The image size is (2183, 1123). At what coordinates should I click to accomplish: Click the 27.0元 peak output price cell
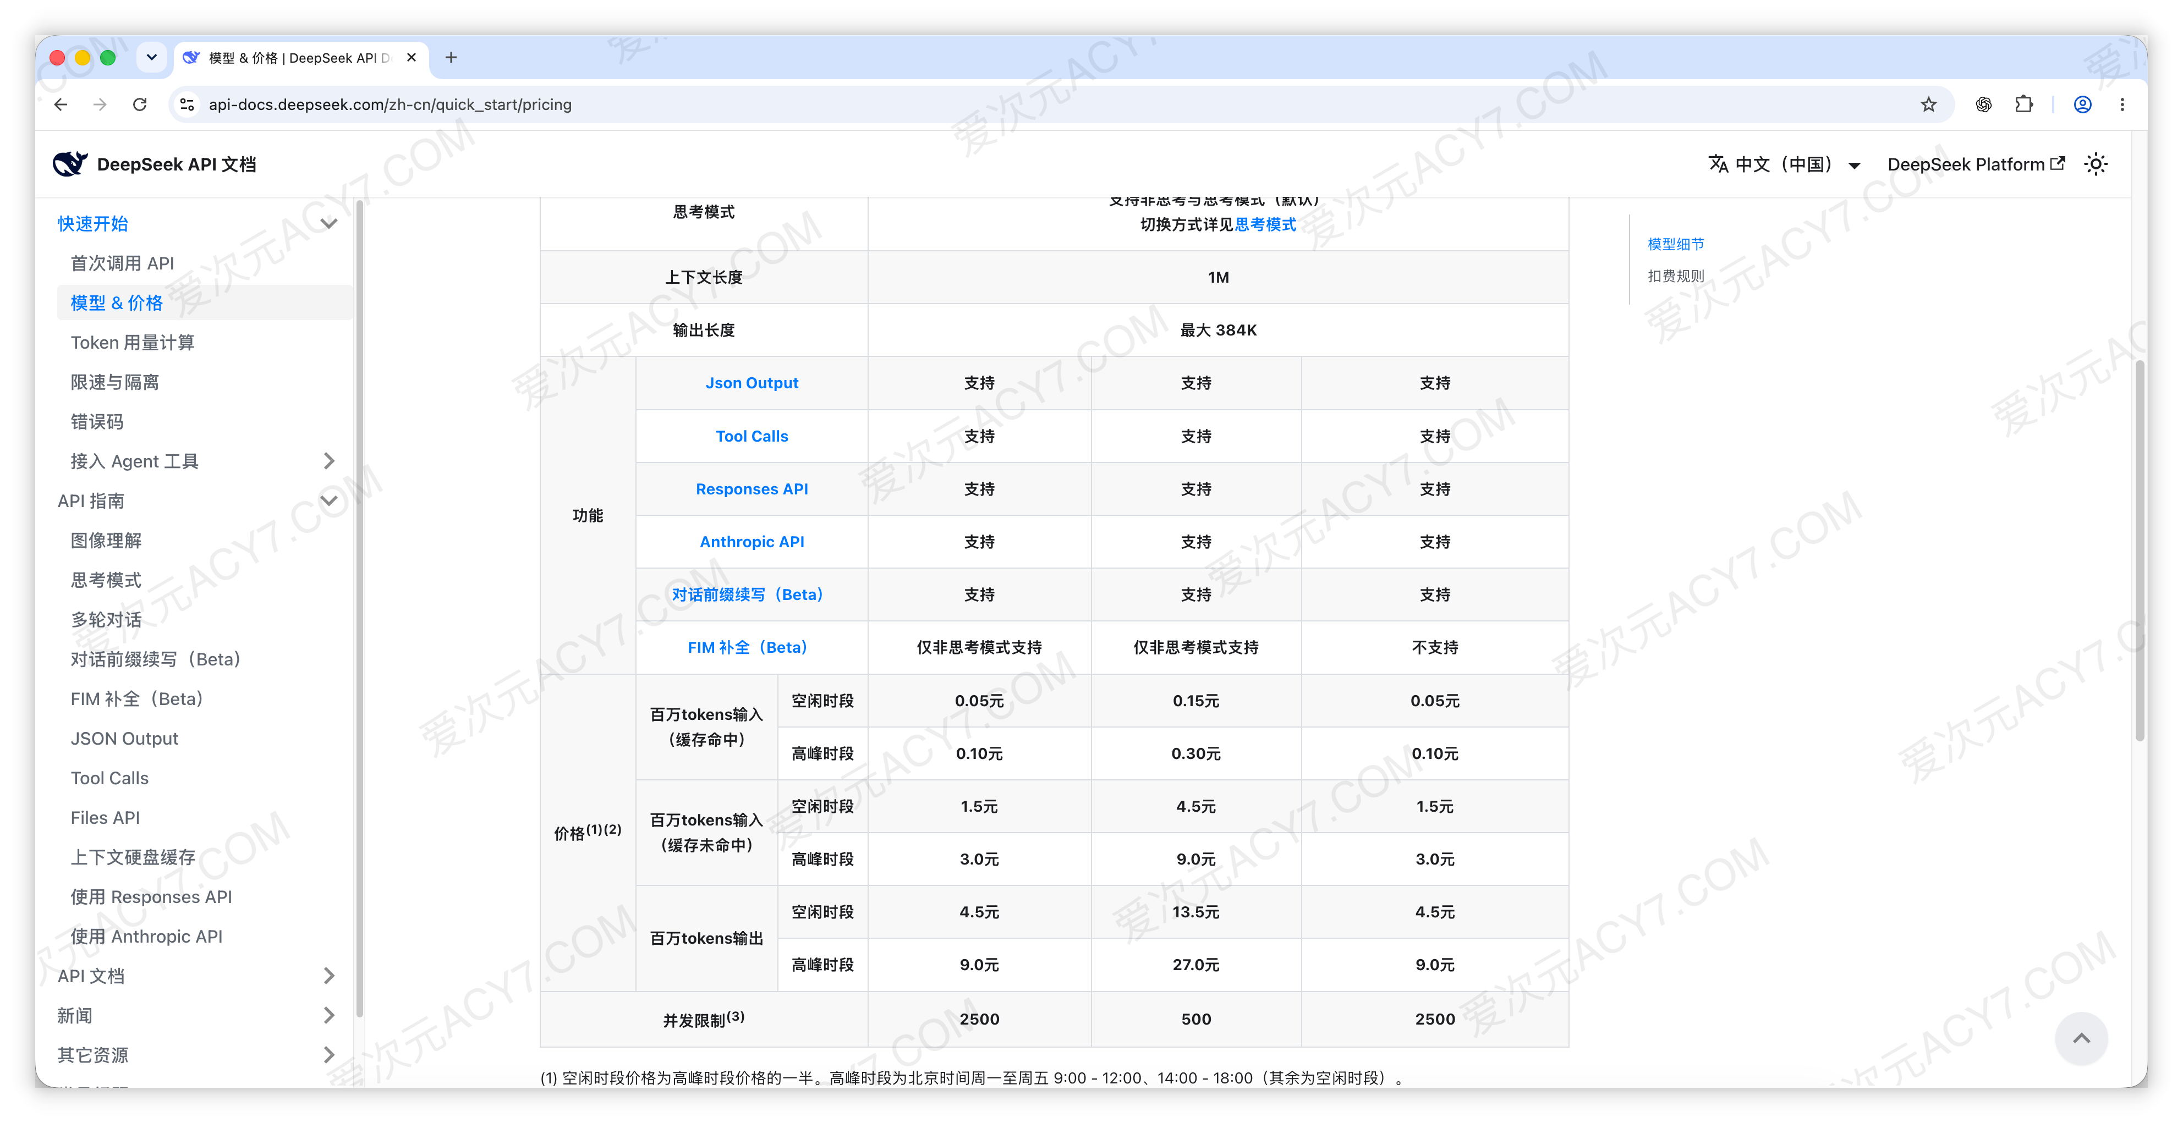coord(1195,965)
